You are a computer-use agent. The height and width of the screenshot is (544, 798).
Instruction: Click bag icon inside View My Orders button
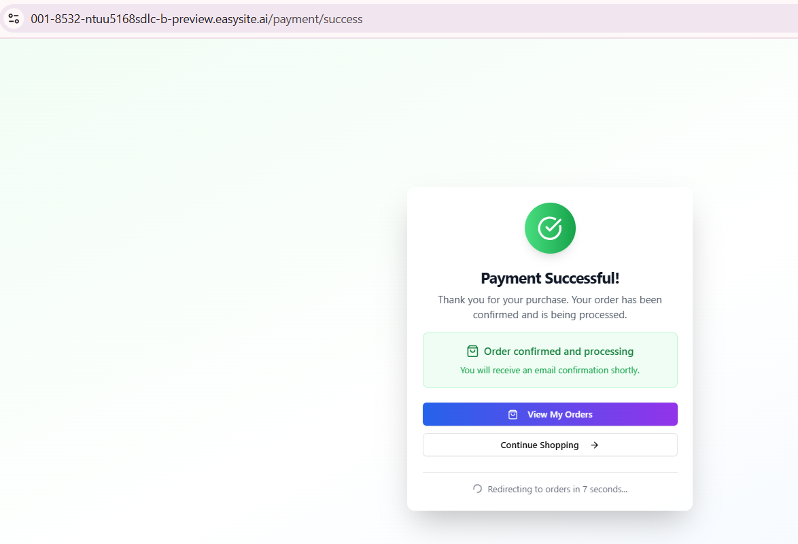coord(513,415)
